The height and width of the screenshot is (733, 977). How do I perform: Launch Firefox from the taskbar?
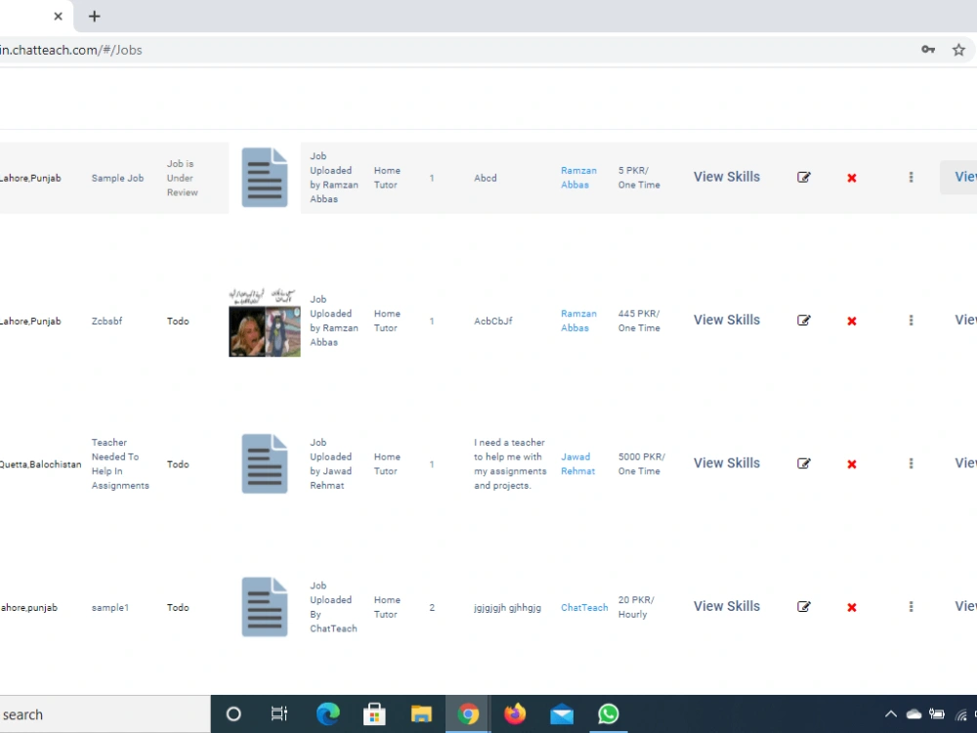coord(515,713)
